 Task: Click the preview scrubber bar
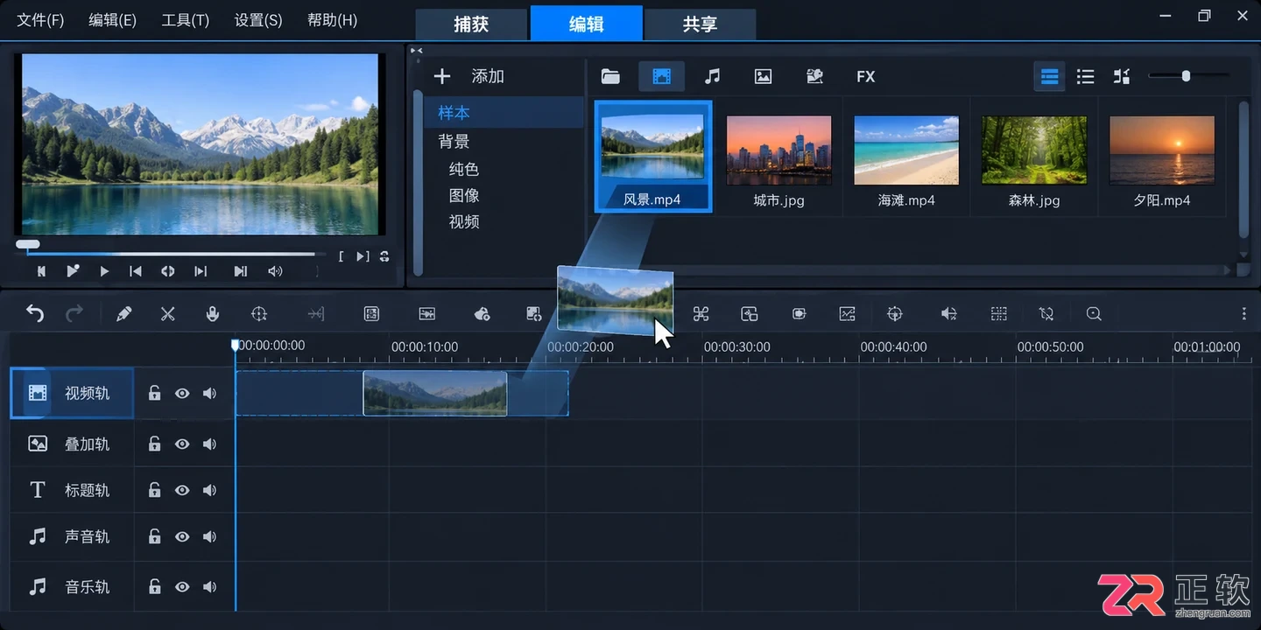[170, 254]
